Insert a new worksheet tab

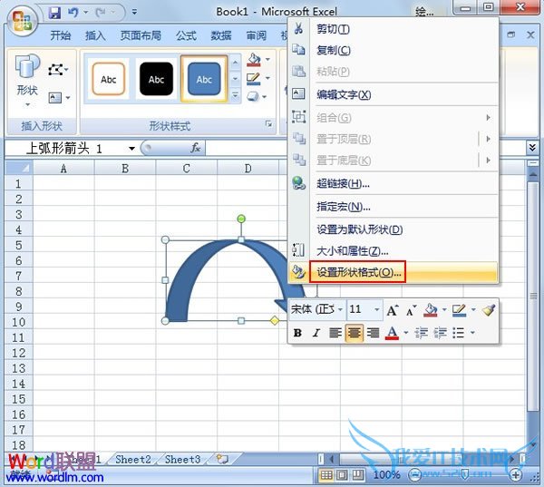(x=222, y=459)
